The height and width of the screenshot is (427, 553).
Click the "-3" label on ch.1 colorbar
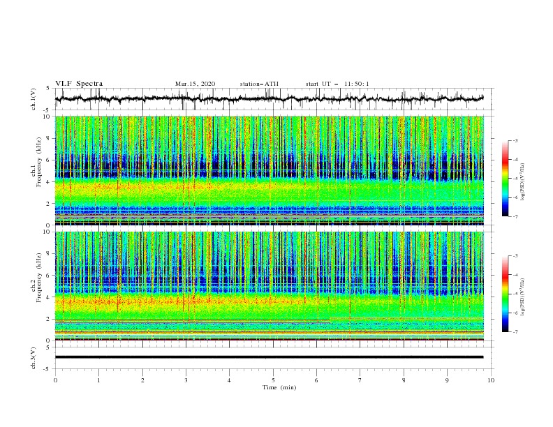(x=515, y=140)
